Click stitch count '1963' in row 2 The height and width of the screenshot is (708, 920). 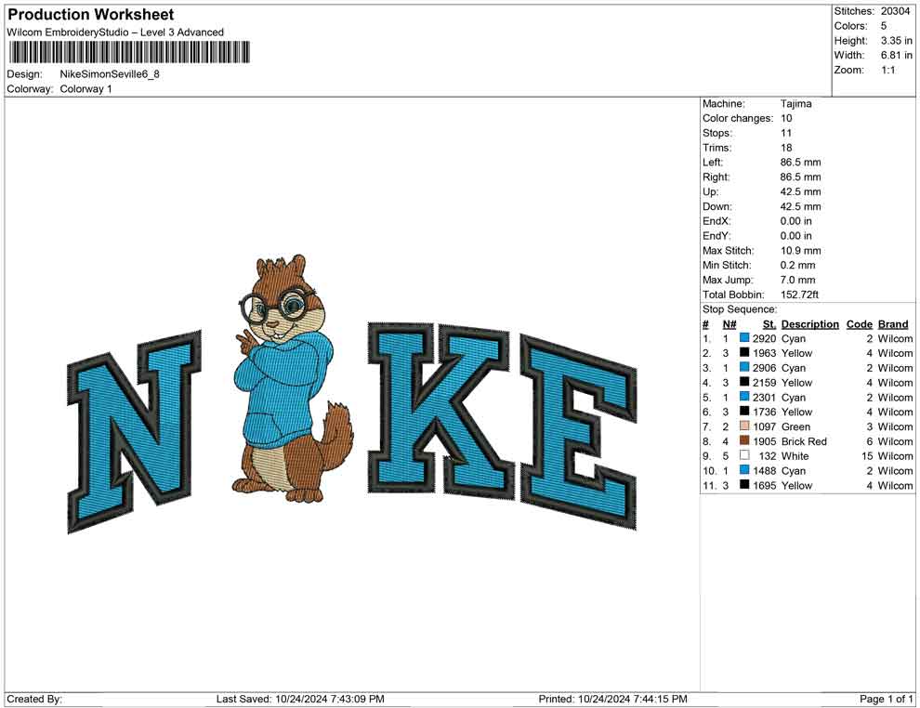coord(765,353)
